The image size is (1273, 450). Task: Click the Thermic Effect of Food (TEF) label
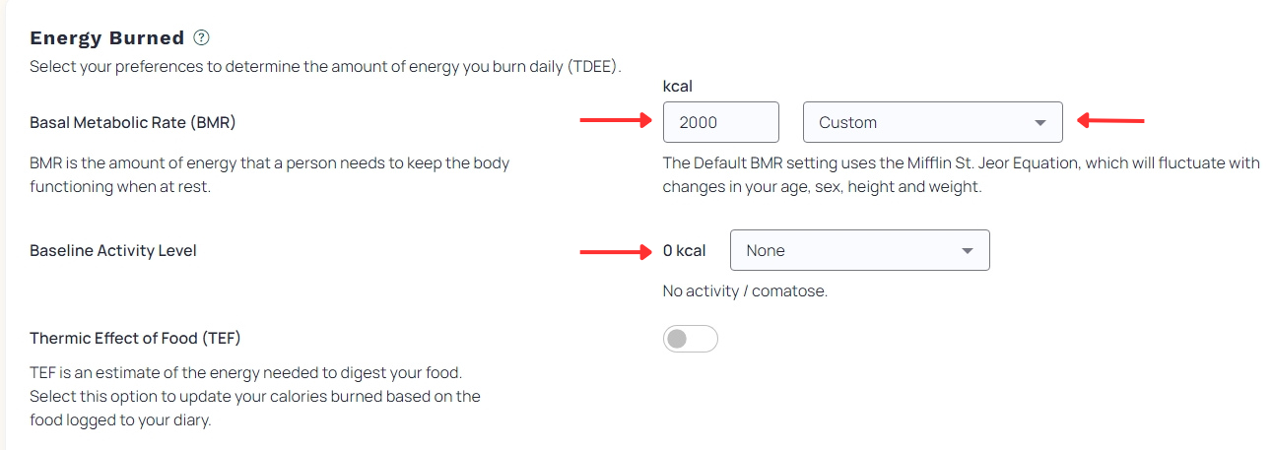135,338
